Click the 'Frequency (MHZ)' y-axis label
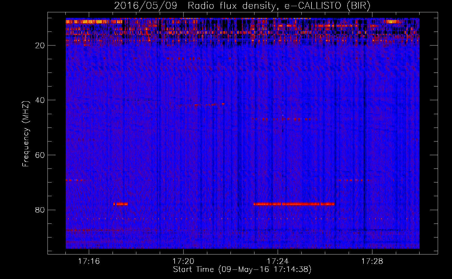This screenshot has height=279, width=452. coord(26,134)
